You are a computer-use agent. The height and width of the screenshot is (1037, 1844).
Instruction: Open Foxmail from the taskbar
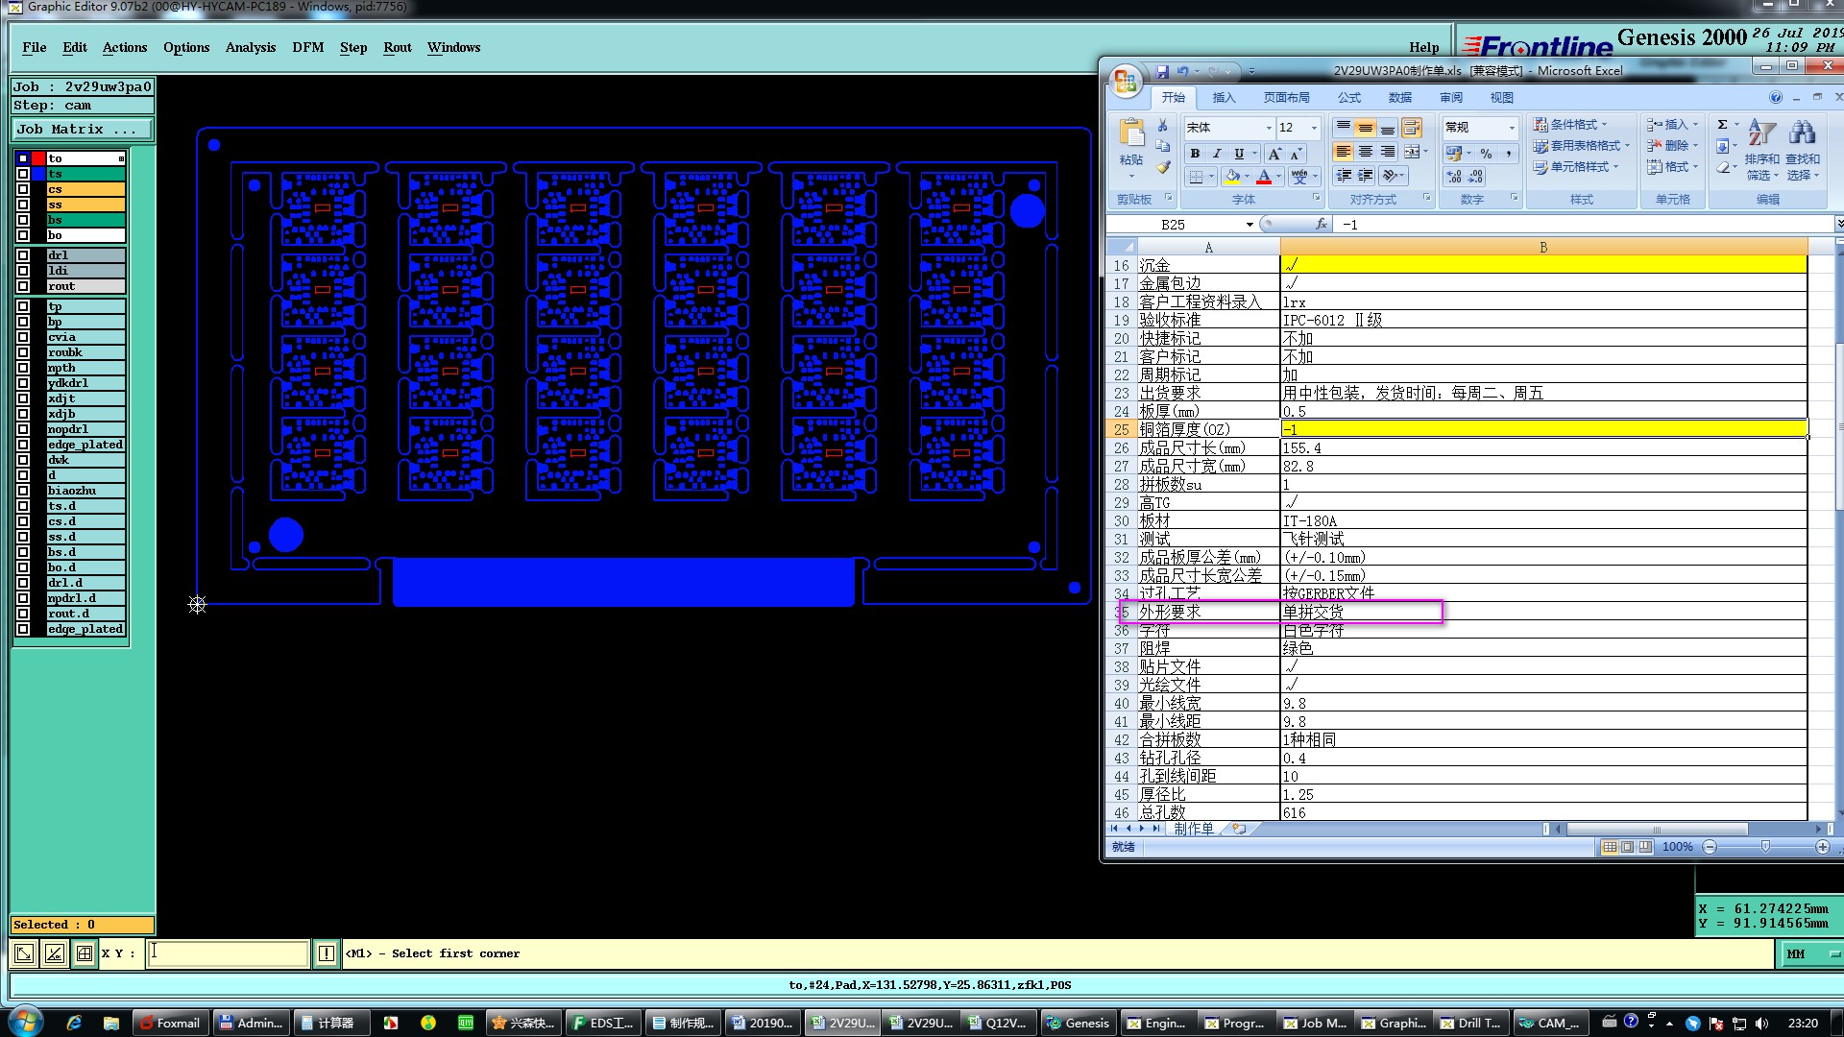point(171,1023)
